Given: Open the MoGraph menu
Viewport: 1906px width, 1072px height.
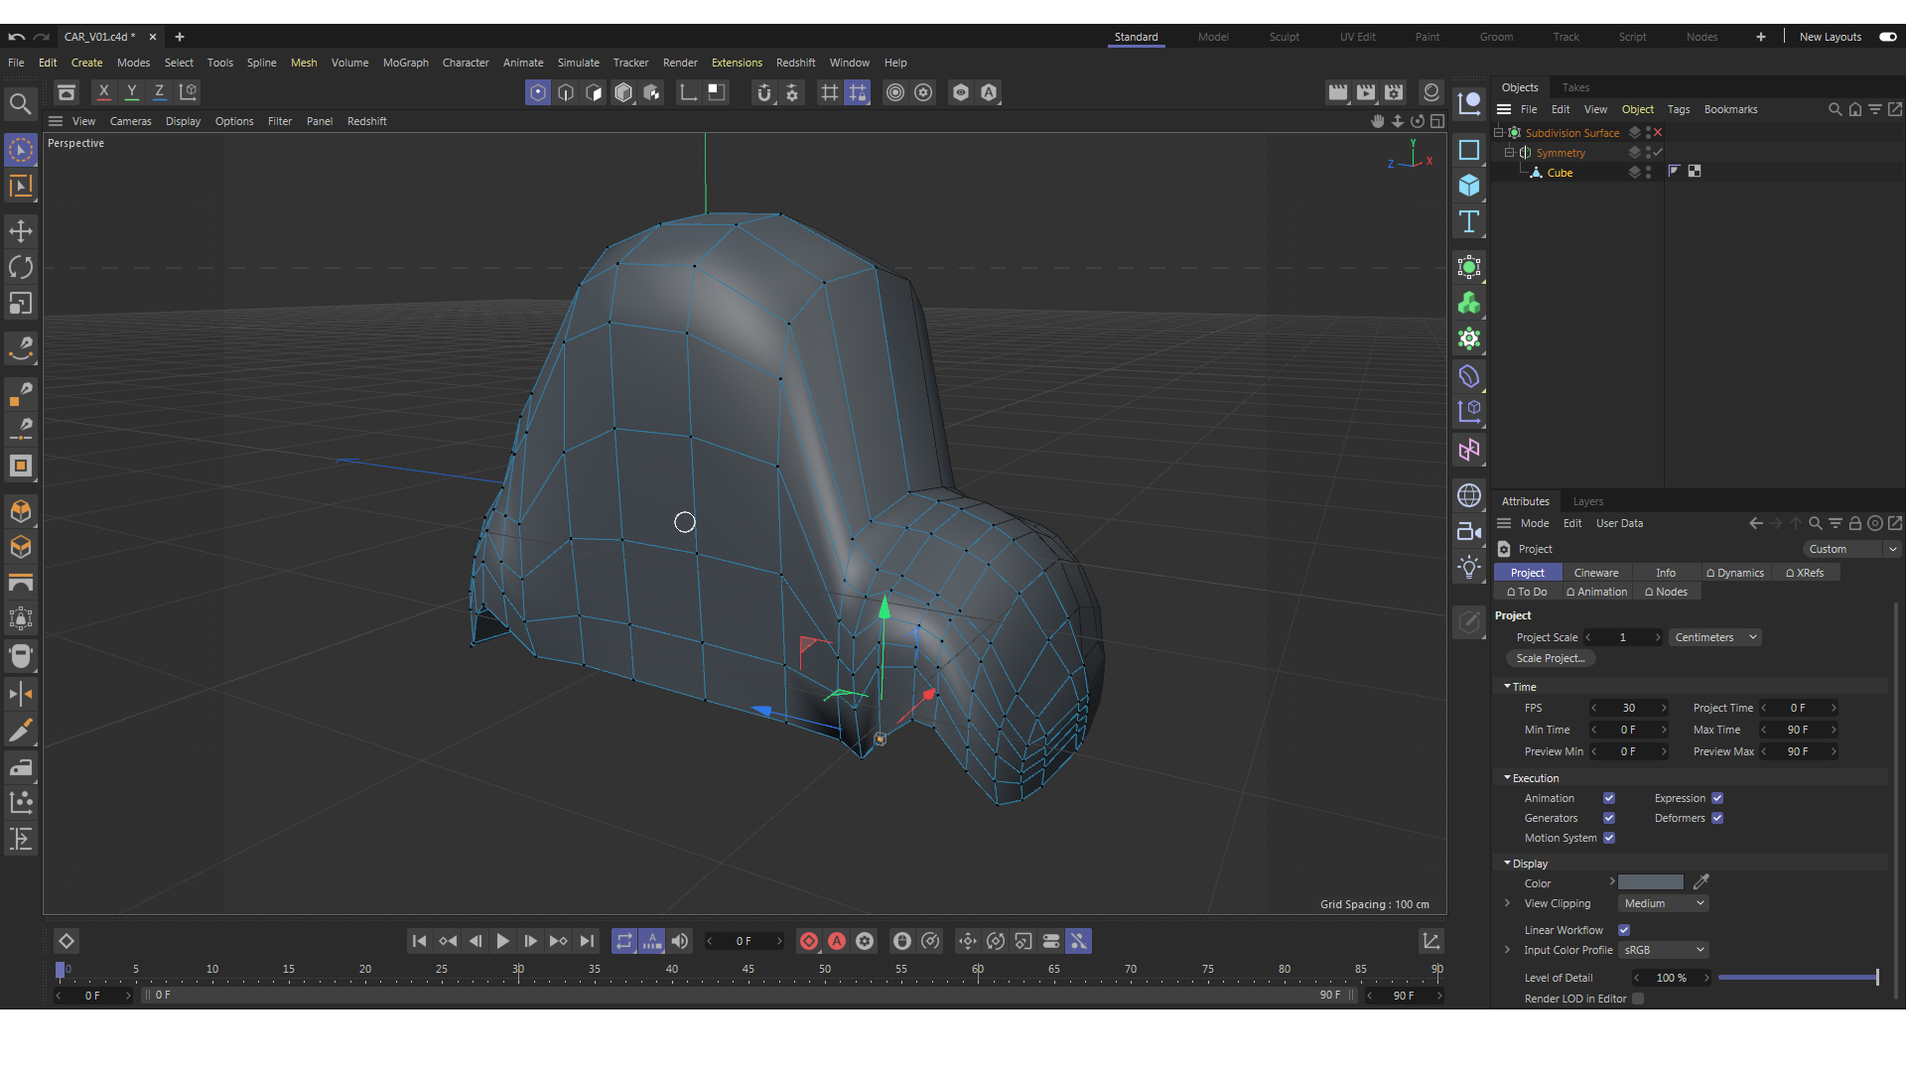Looking at the screenshot, I should coord(405,63).
